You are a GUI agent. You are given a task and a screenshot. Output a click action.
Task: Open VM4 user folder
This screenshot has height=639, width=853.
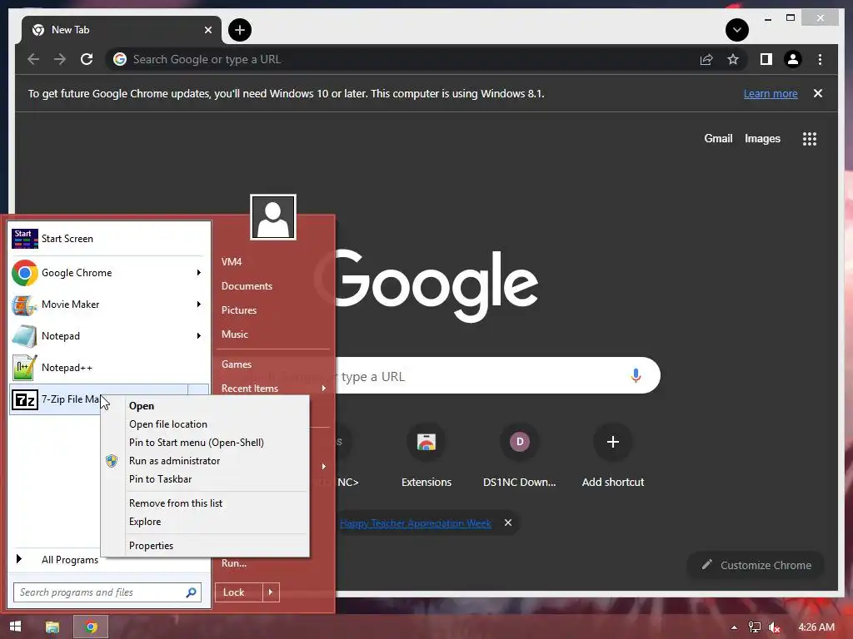tap(232, 261)
